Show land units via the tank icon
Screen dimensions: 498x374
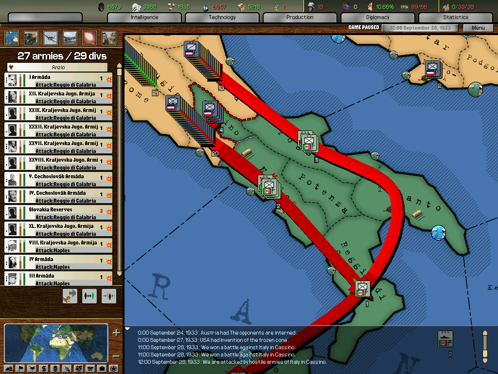(31, 38)
